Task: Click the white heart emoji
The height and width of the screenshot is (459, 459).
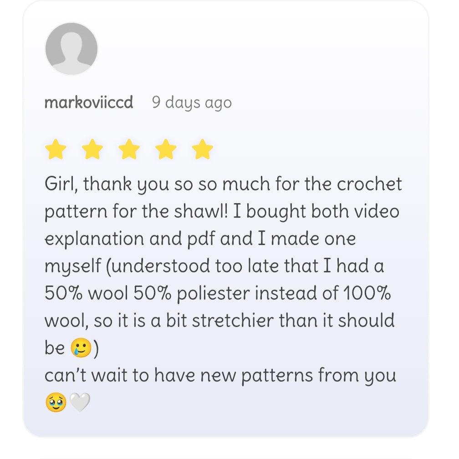Action: (80, 403)
